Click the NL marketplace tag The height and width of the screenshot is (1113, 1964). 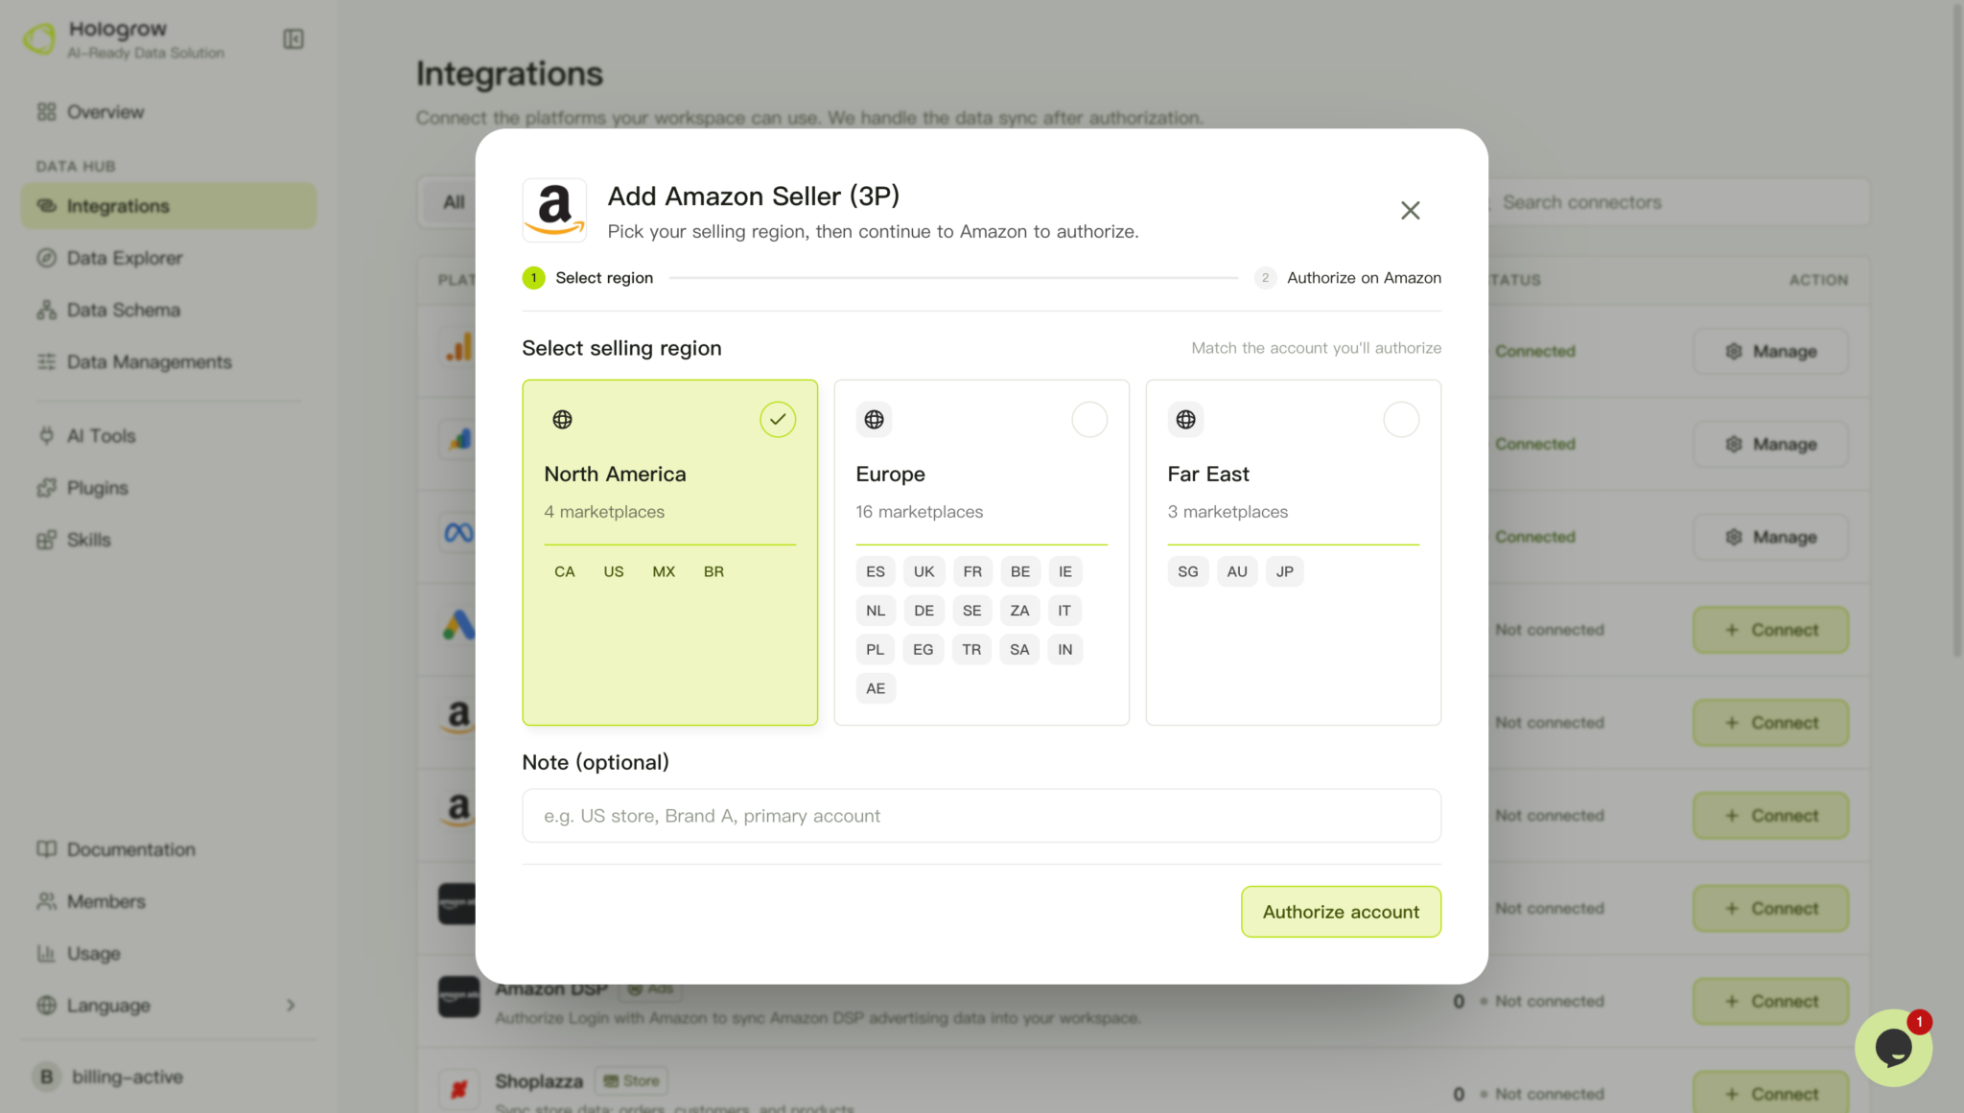[876, 611]
